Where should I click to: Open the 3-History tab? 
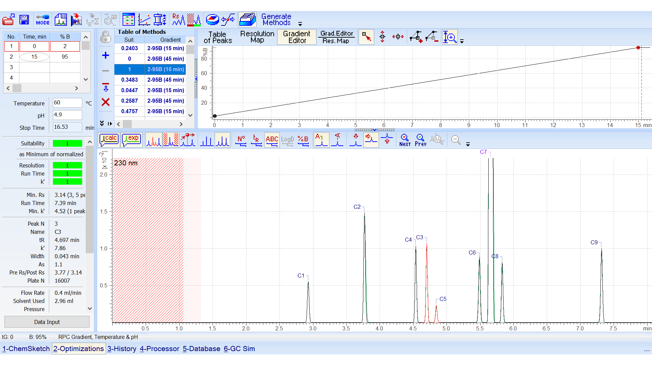click(x=122, y=349)
